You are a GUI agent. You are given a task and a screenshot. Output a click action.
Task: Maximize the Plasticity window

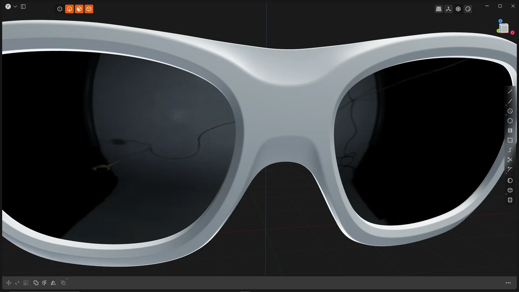tap(500, 6)
